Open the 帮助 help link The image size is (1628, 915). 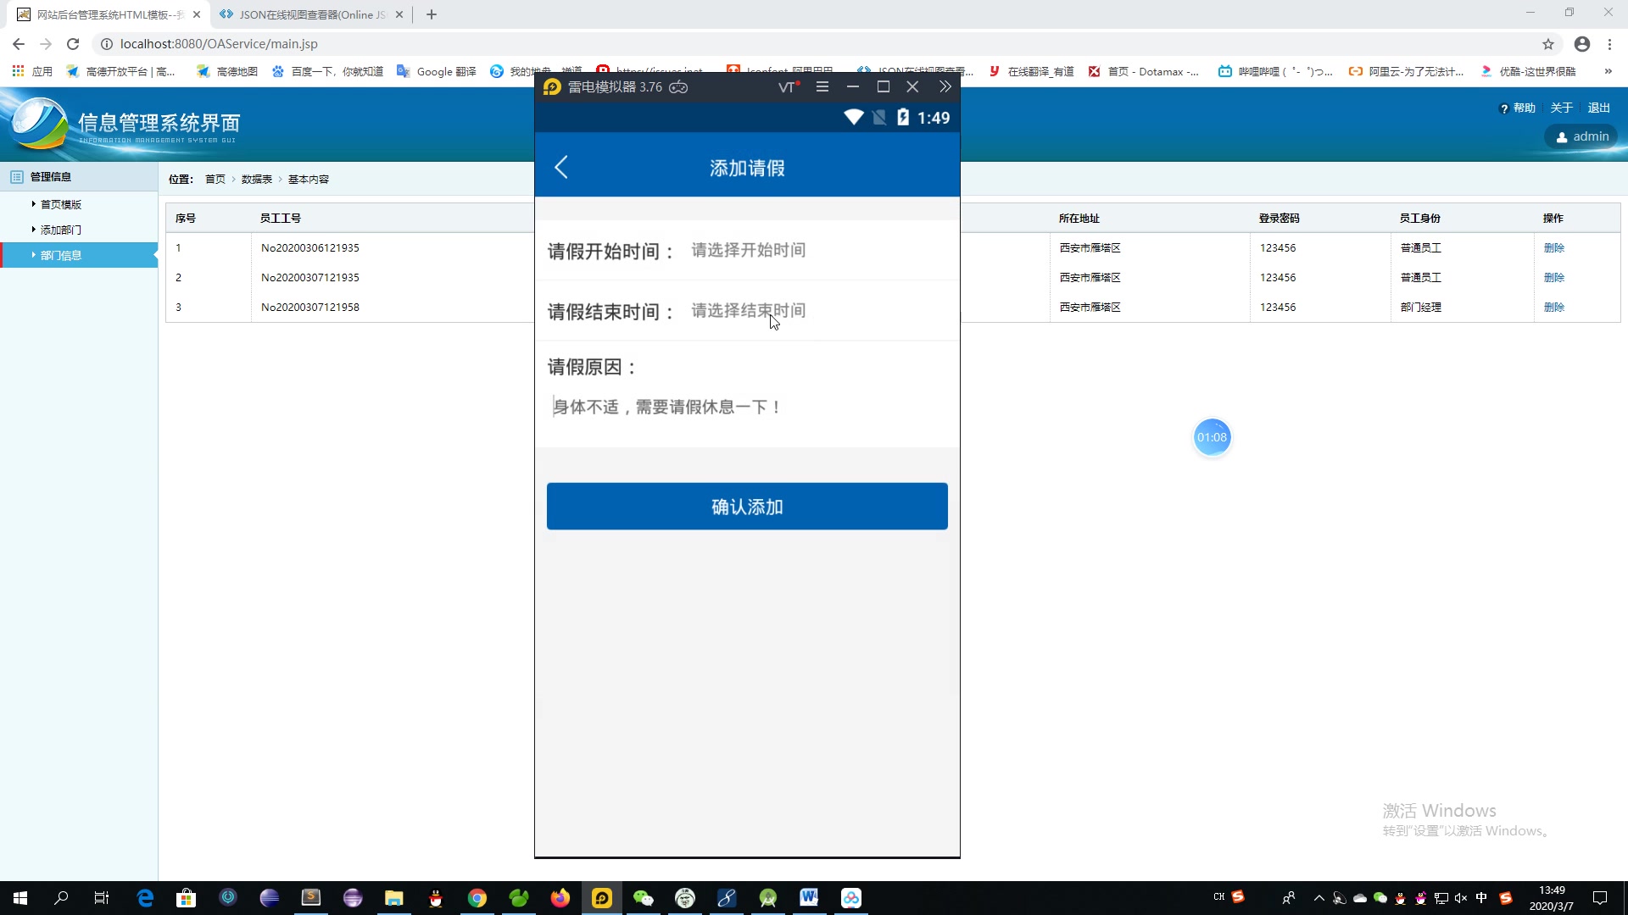(x=1523, y=108)
